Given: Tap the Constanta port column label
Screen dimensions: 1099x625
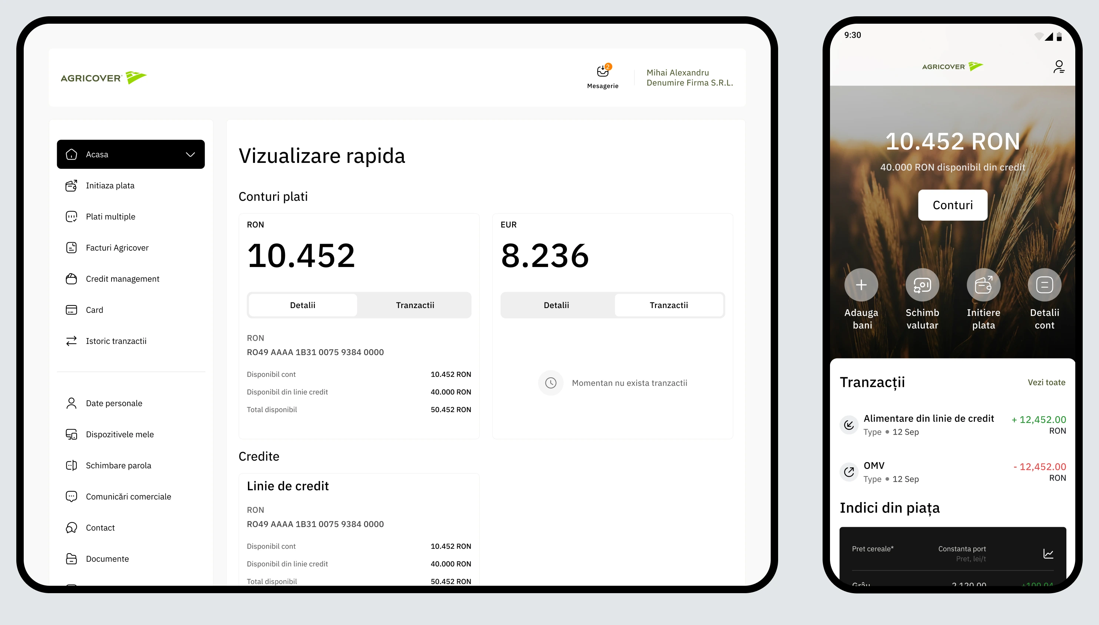Looking at the screenshot, I should pyautogui.click(x=962, y=549).
